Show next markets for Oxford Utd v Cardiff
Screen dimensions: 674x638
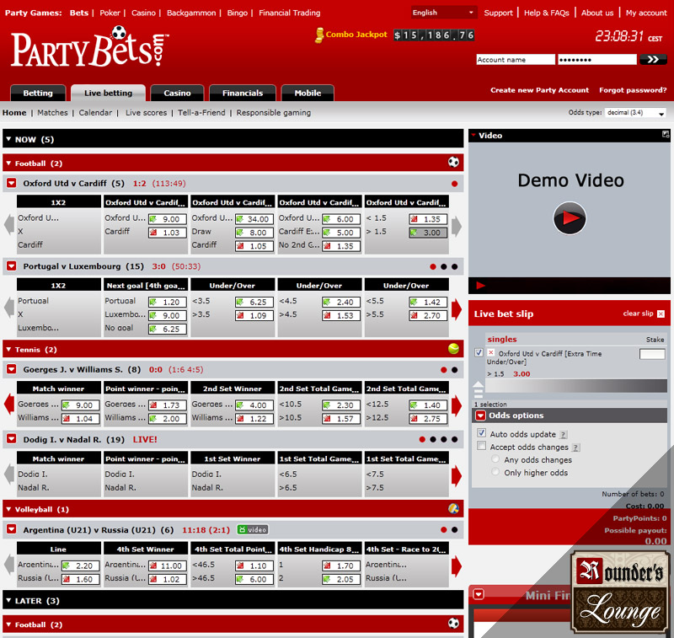tap(456, 226)
